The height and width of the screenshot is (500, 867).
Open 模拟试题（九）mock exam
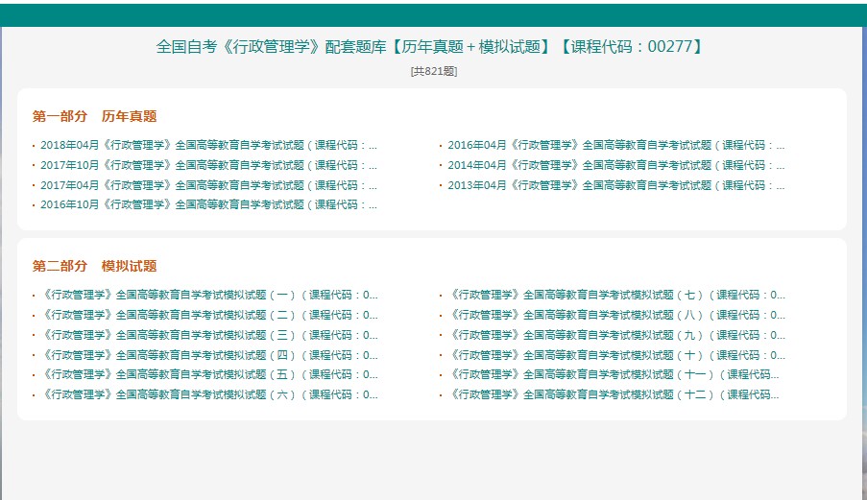[617, 335]
